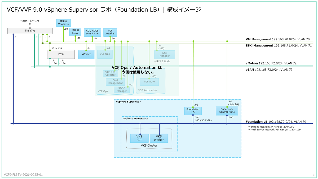Click the slide title text
The image size is (318, 179).
[x=104, y=10]
